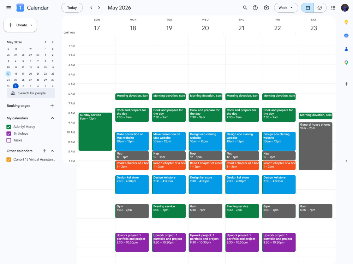Switch to Calendar view icon
This screenshot has height=264, width=353.
307,8
